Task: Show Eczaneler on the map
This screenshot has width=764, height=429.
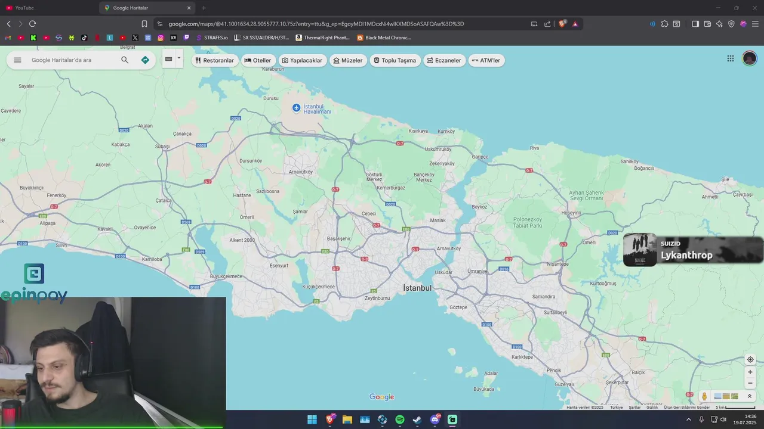Action: (444, 60)
